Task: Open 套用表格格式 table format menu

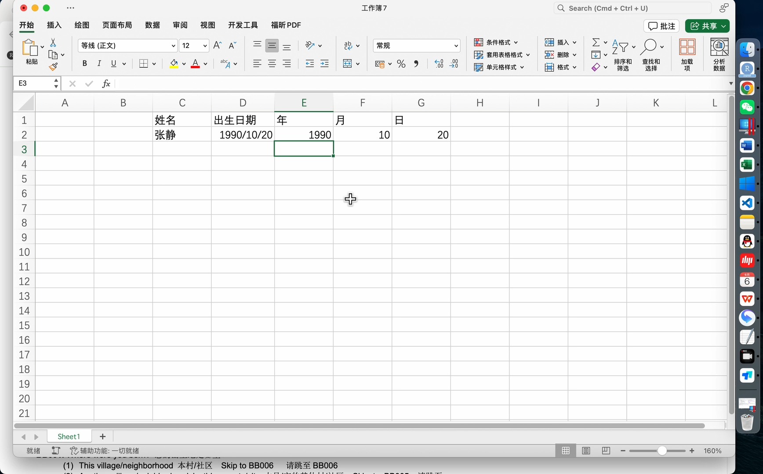Action: point(502,55)
